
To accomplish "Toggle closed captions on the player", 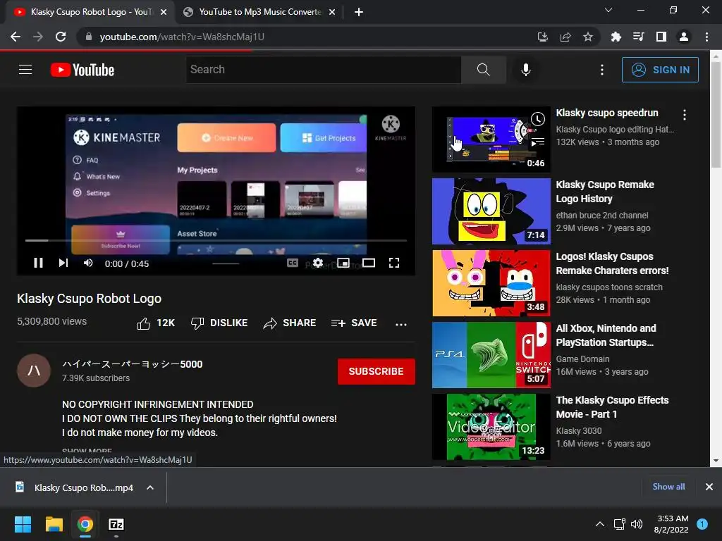I will coord(293,263).
